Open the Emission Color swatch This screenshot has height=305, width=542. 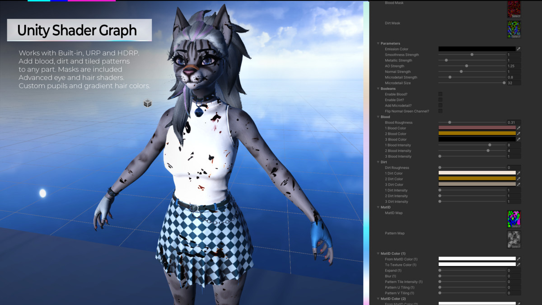click(x=477, y=49)
